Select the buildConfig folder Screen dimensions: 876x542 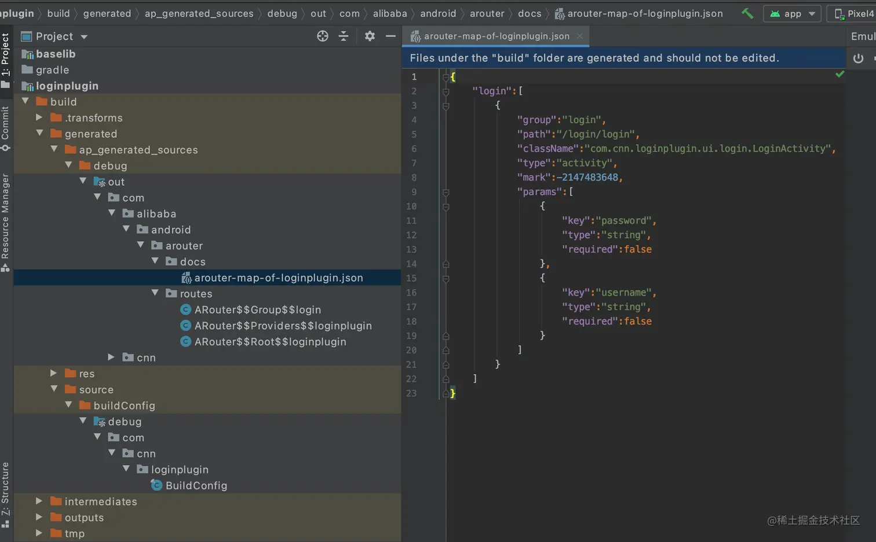[124, 405]
